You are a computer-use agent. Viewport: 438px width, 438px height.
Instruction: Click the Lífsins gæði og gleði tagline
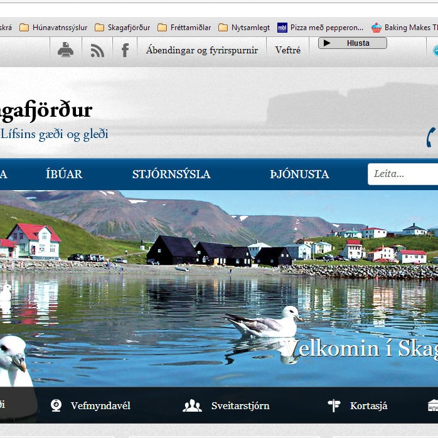(55, 134)
